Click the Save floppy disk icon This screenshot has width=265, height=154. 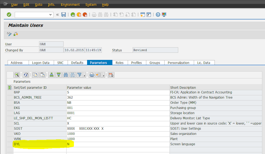64,15
